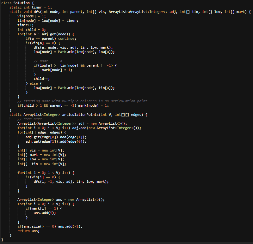Image resolution: width=253 pixels, height=244 pixels.
Task: Click the 'return ans;' line
Action: click(x=28, y=231)
